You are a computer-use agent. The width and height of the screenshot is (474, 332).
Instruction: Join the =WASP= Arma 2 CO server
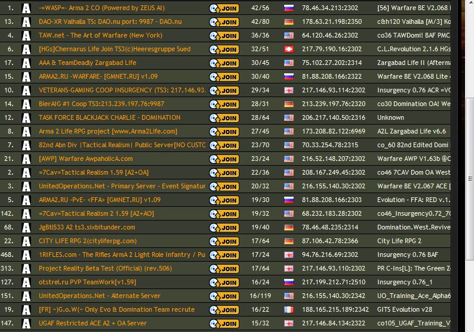point(224,8)
